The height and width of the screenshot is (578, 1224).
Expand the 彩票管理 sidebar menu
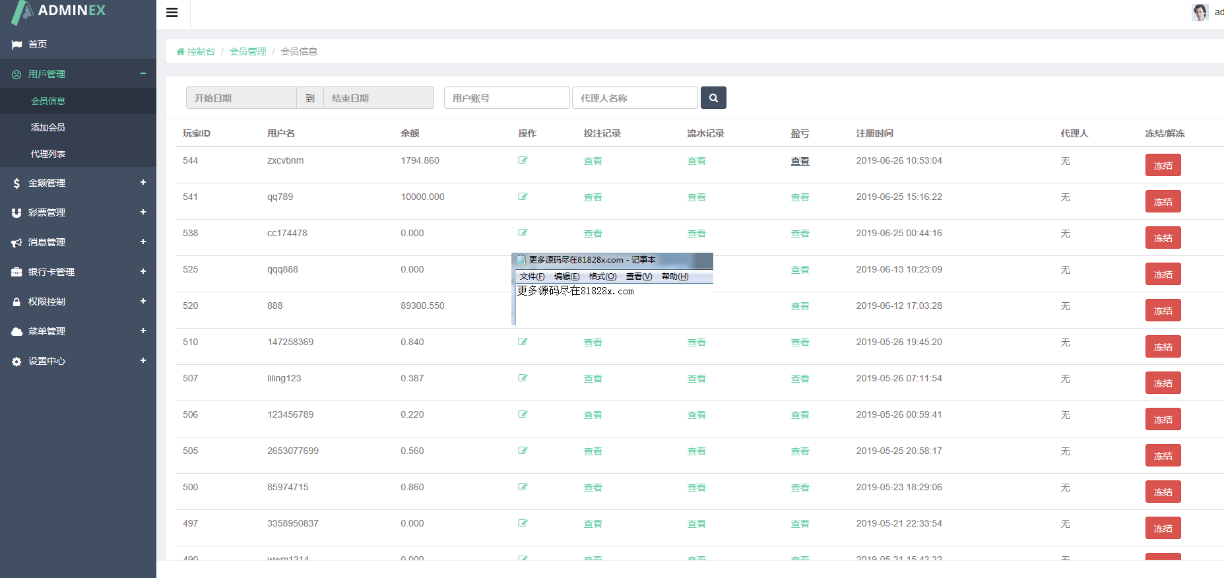click(143, 212)
